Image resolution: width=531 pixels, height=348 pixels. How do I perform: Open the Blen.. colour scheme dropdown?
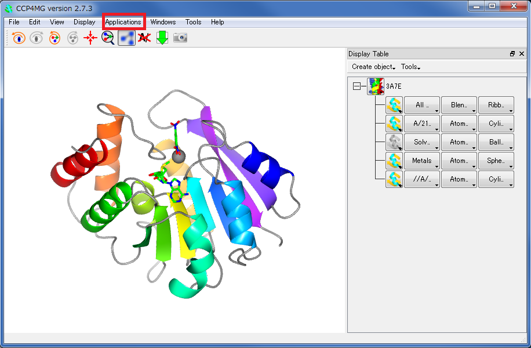459,105
